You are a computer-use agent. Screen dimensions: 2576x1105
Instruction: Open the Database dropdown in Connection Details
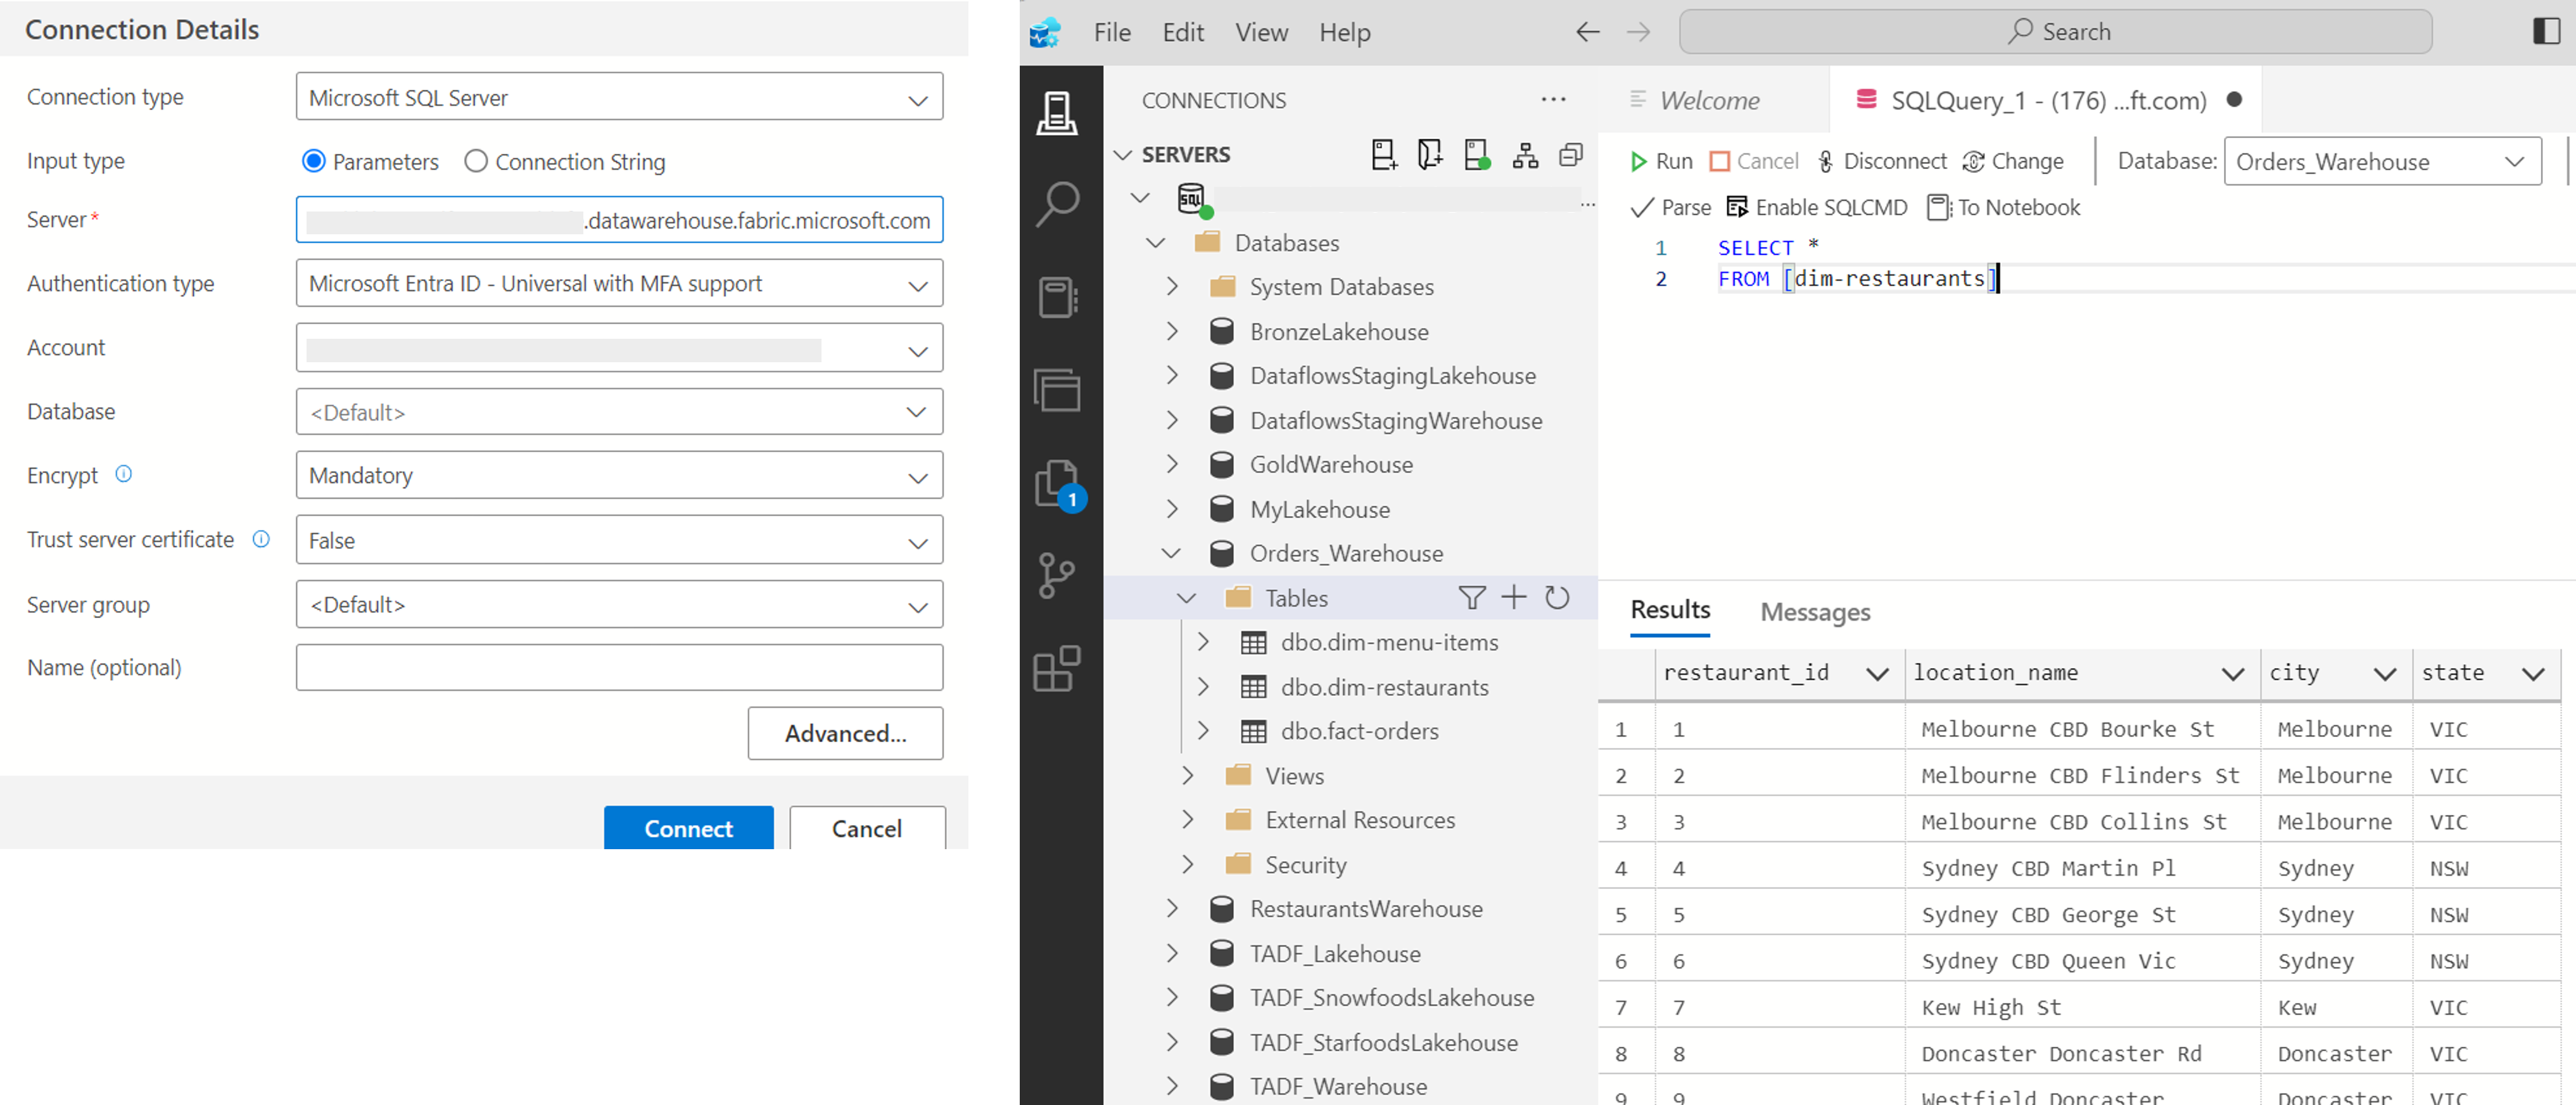[x=619, y=412]
